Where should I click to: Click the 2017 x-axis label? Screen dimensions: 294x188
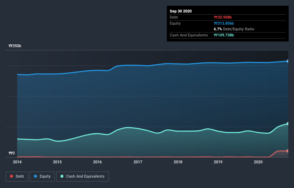(138, 162)
